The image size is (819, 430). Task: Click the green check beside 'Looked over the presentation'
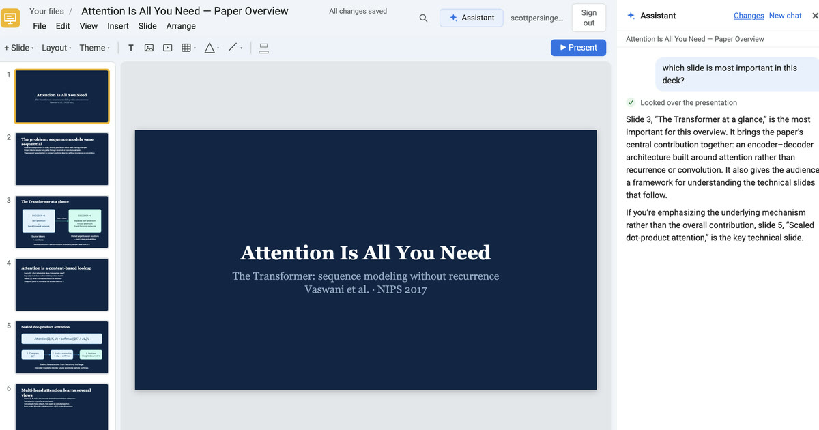point(631,103)
